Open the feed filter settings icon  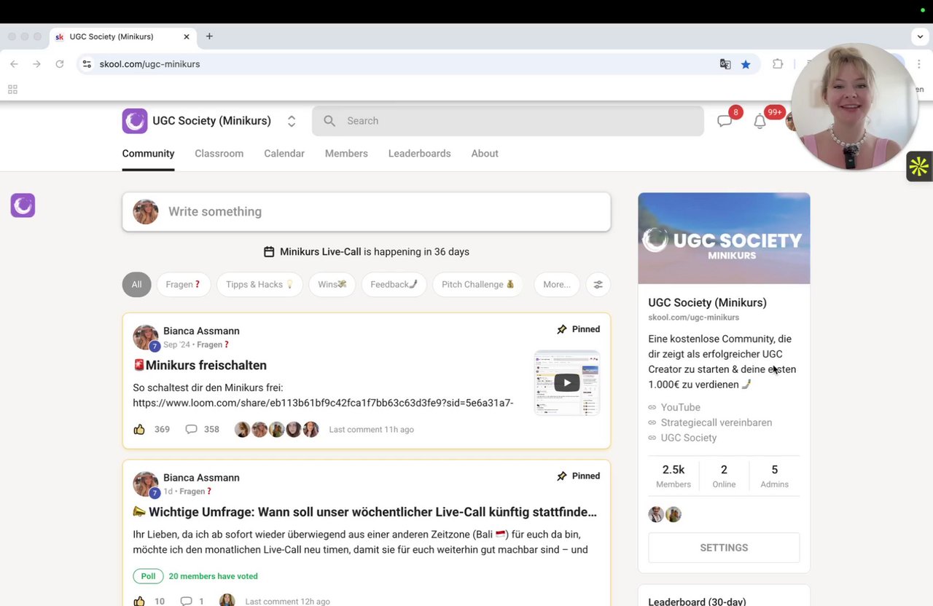tap(598, 285)
